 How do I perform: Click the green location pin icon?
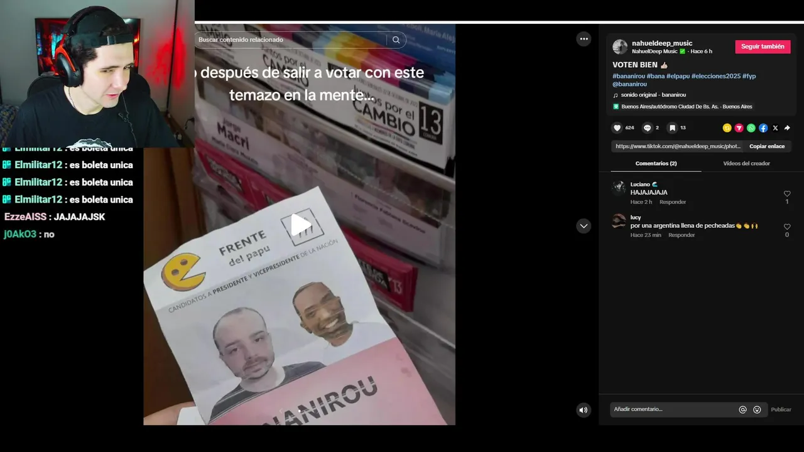616,107
